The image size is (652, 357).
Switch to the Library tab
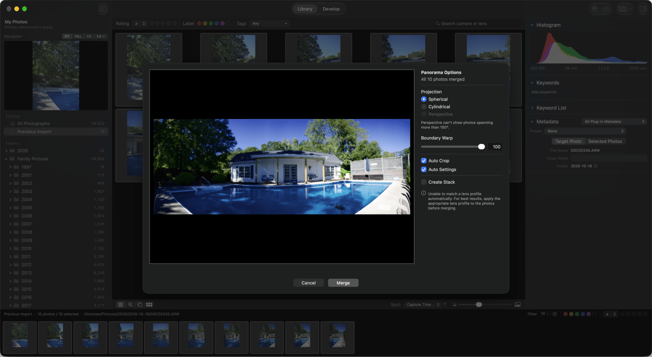305,9
